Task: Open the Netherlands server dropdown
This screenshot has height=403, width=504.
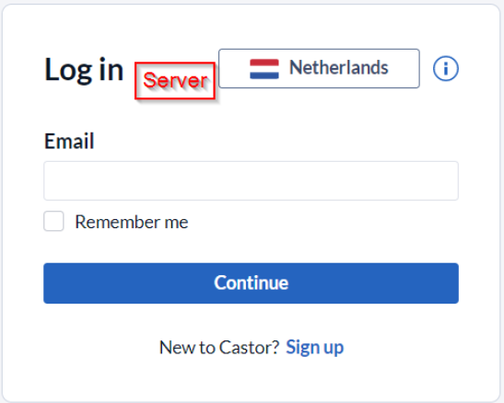Action: tap(319, 68)
